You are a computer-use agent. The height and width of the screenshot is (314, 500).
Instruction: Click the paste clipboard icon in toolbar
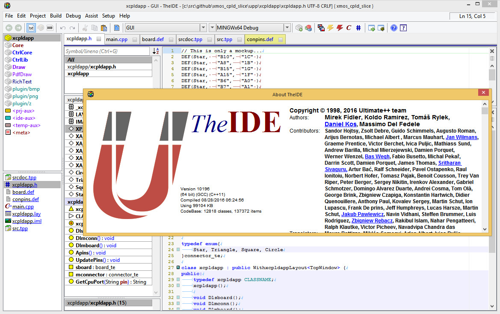click(104, 28)
